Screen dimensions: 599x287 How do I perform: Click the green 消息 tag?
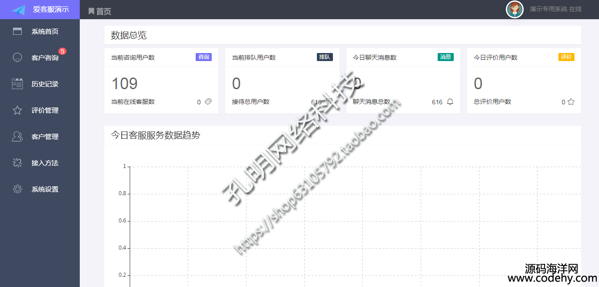(x=446, y=57)
